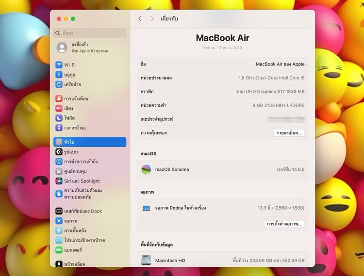The width and height of the screenshot is (364, 276).
Task: Open Notifications bell icon (การแจ้งเตือน)
Action: click(59, 98)
